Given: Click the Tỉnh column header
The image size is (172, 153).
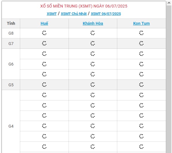Looking at the screenshot, I should click(x=11, y=23).
